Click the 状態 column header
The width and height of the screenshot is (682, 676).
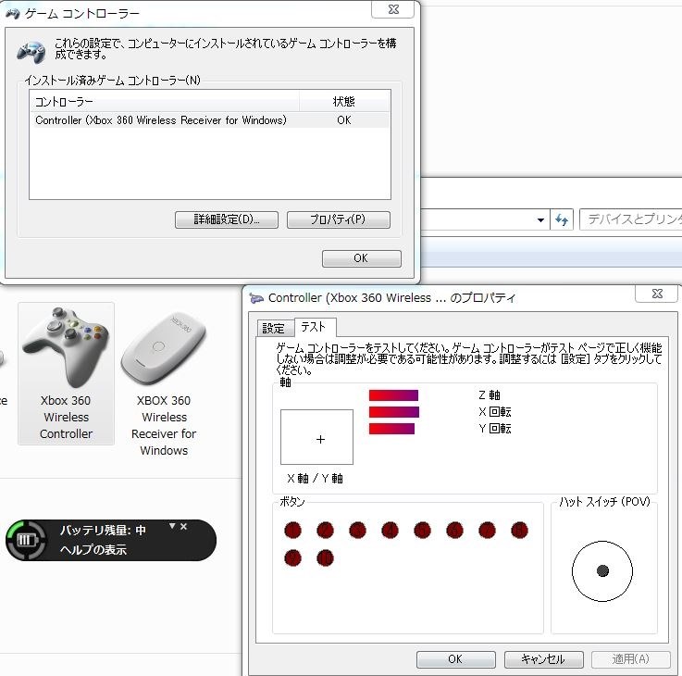344,102
